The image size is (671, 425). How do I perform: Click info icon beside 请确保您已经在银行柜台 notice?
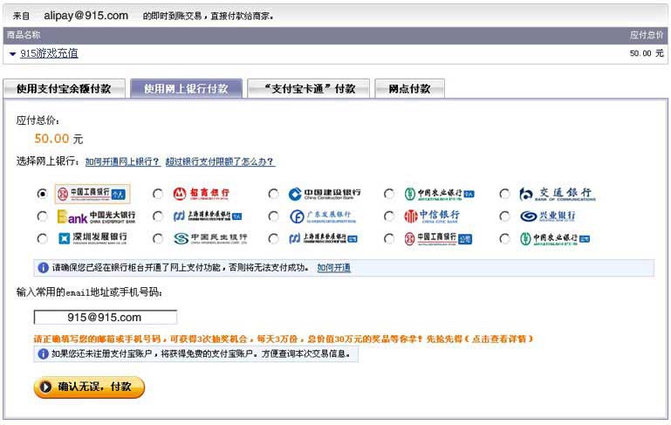pos(44,268)
